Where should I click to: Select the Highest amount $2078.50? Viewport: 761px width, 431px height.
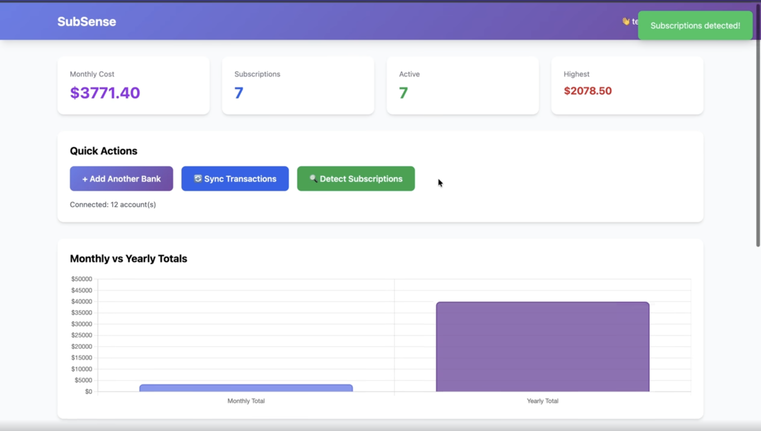pos(587,91)
